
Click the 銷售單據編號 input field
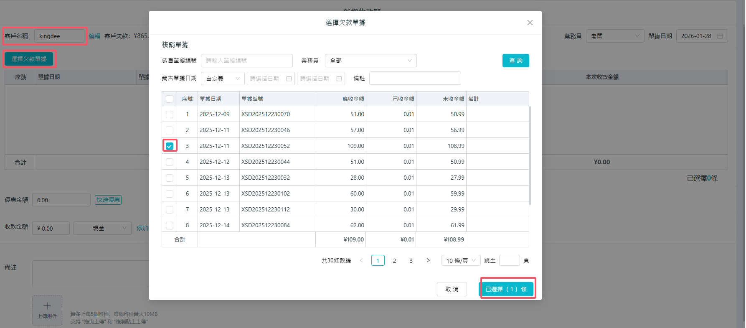(246, 61)
